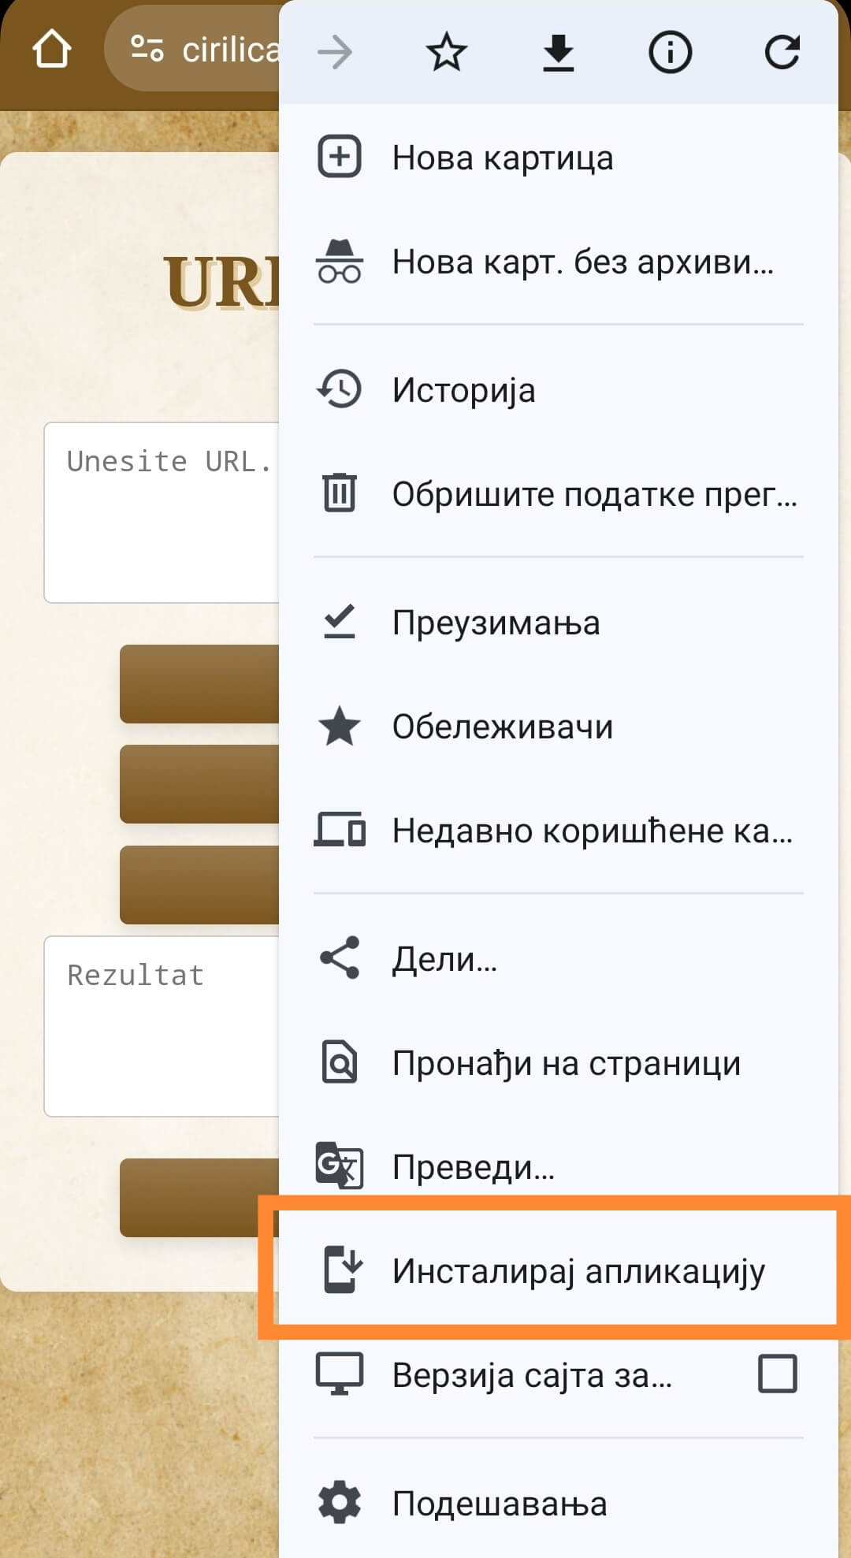Image resolution: width=851 pixels, height=1558 pixels.
Task: Open site settings icon beside cirilica URL
Action: [x=147, y=49]
